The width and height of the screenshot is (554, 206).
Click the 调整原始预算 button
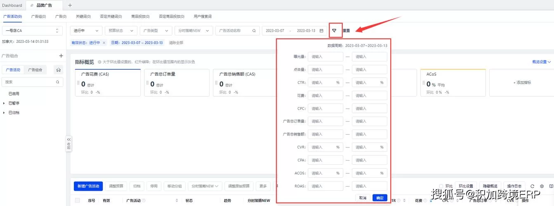(239, 186)
